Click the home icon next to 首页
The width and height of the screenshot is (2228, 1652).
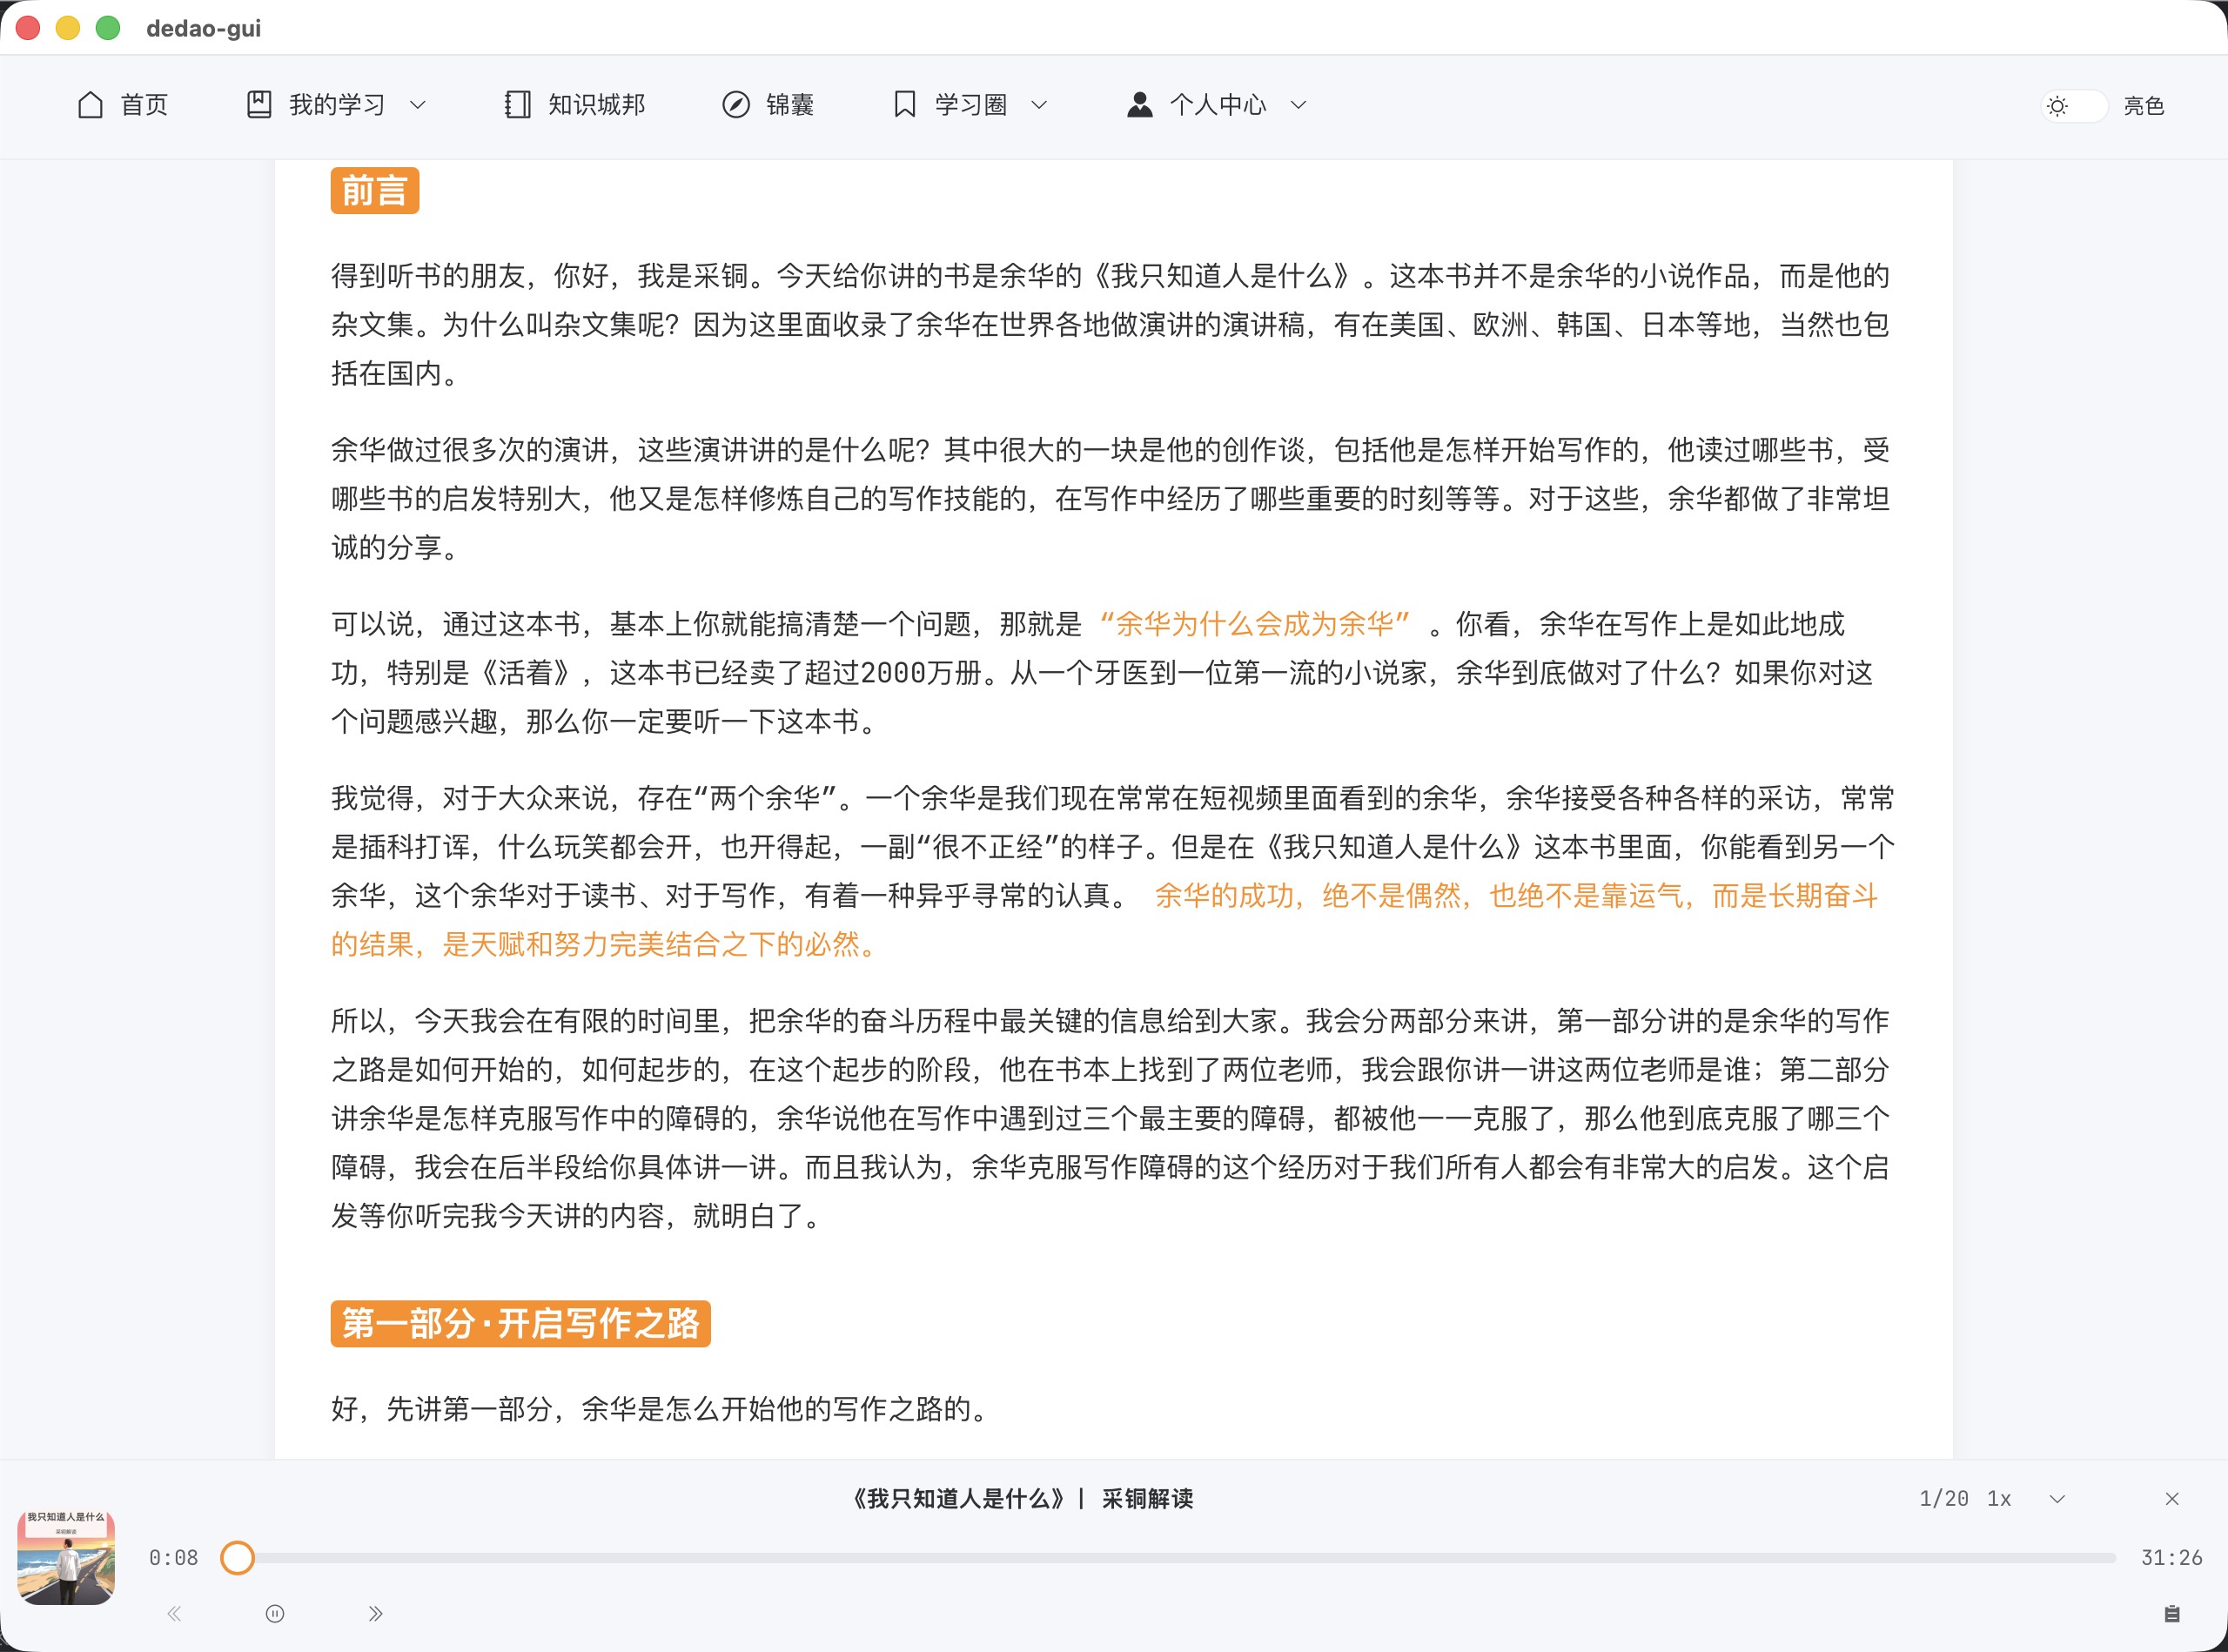click(91, 105)
